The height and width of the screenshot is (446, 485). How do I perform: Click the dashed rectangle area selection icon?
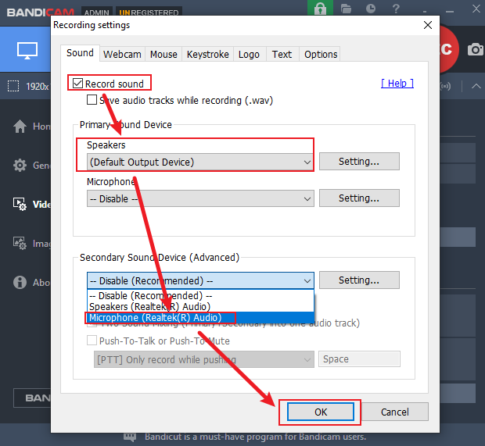click(13, 86)
